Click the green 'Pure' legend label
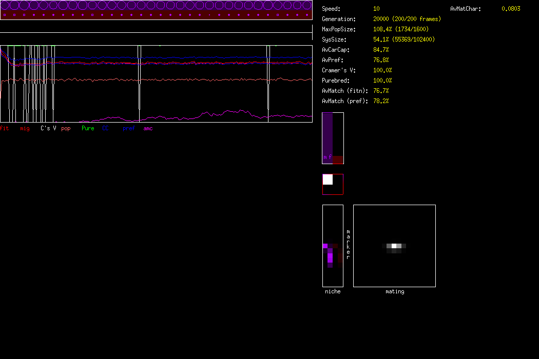The width and height of the screenshot is (539, 359). (x=88, y=128)
